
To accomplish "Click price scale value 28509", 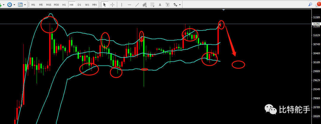I will point(317,116).
